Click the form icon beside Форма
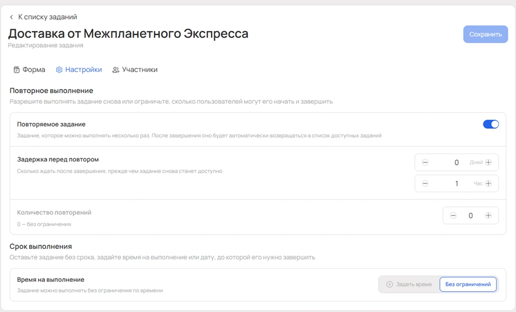The height and width of the screenshot is (312, 516). tap(16, 70)
